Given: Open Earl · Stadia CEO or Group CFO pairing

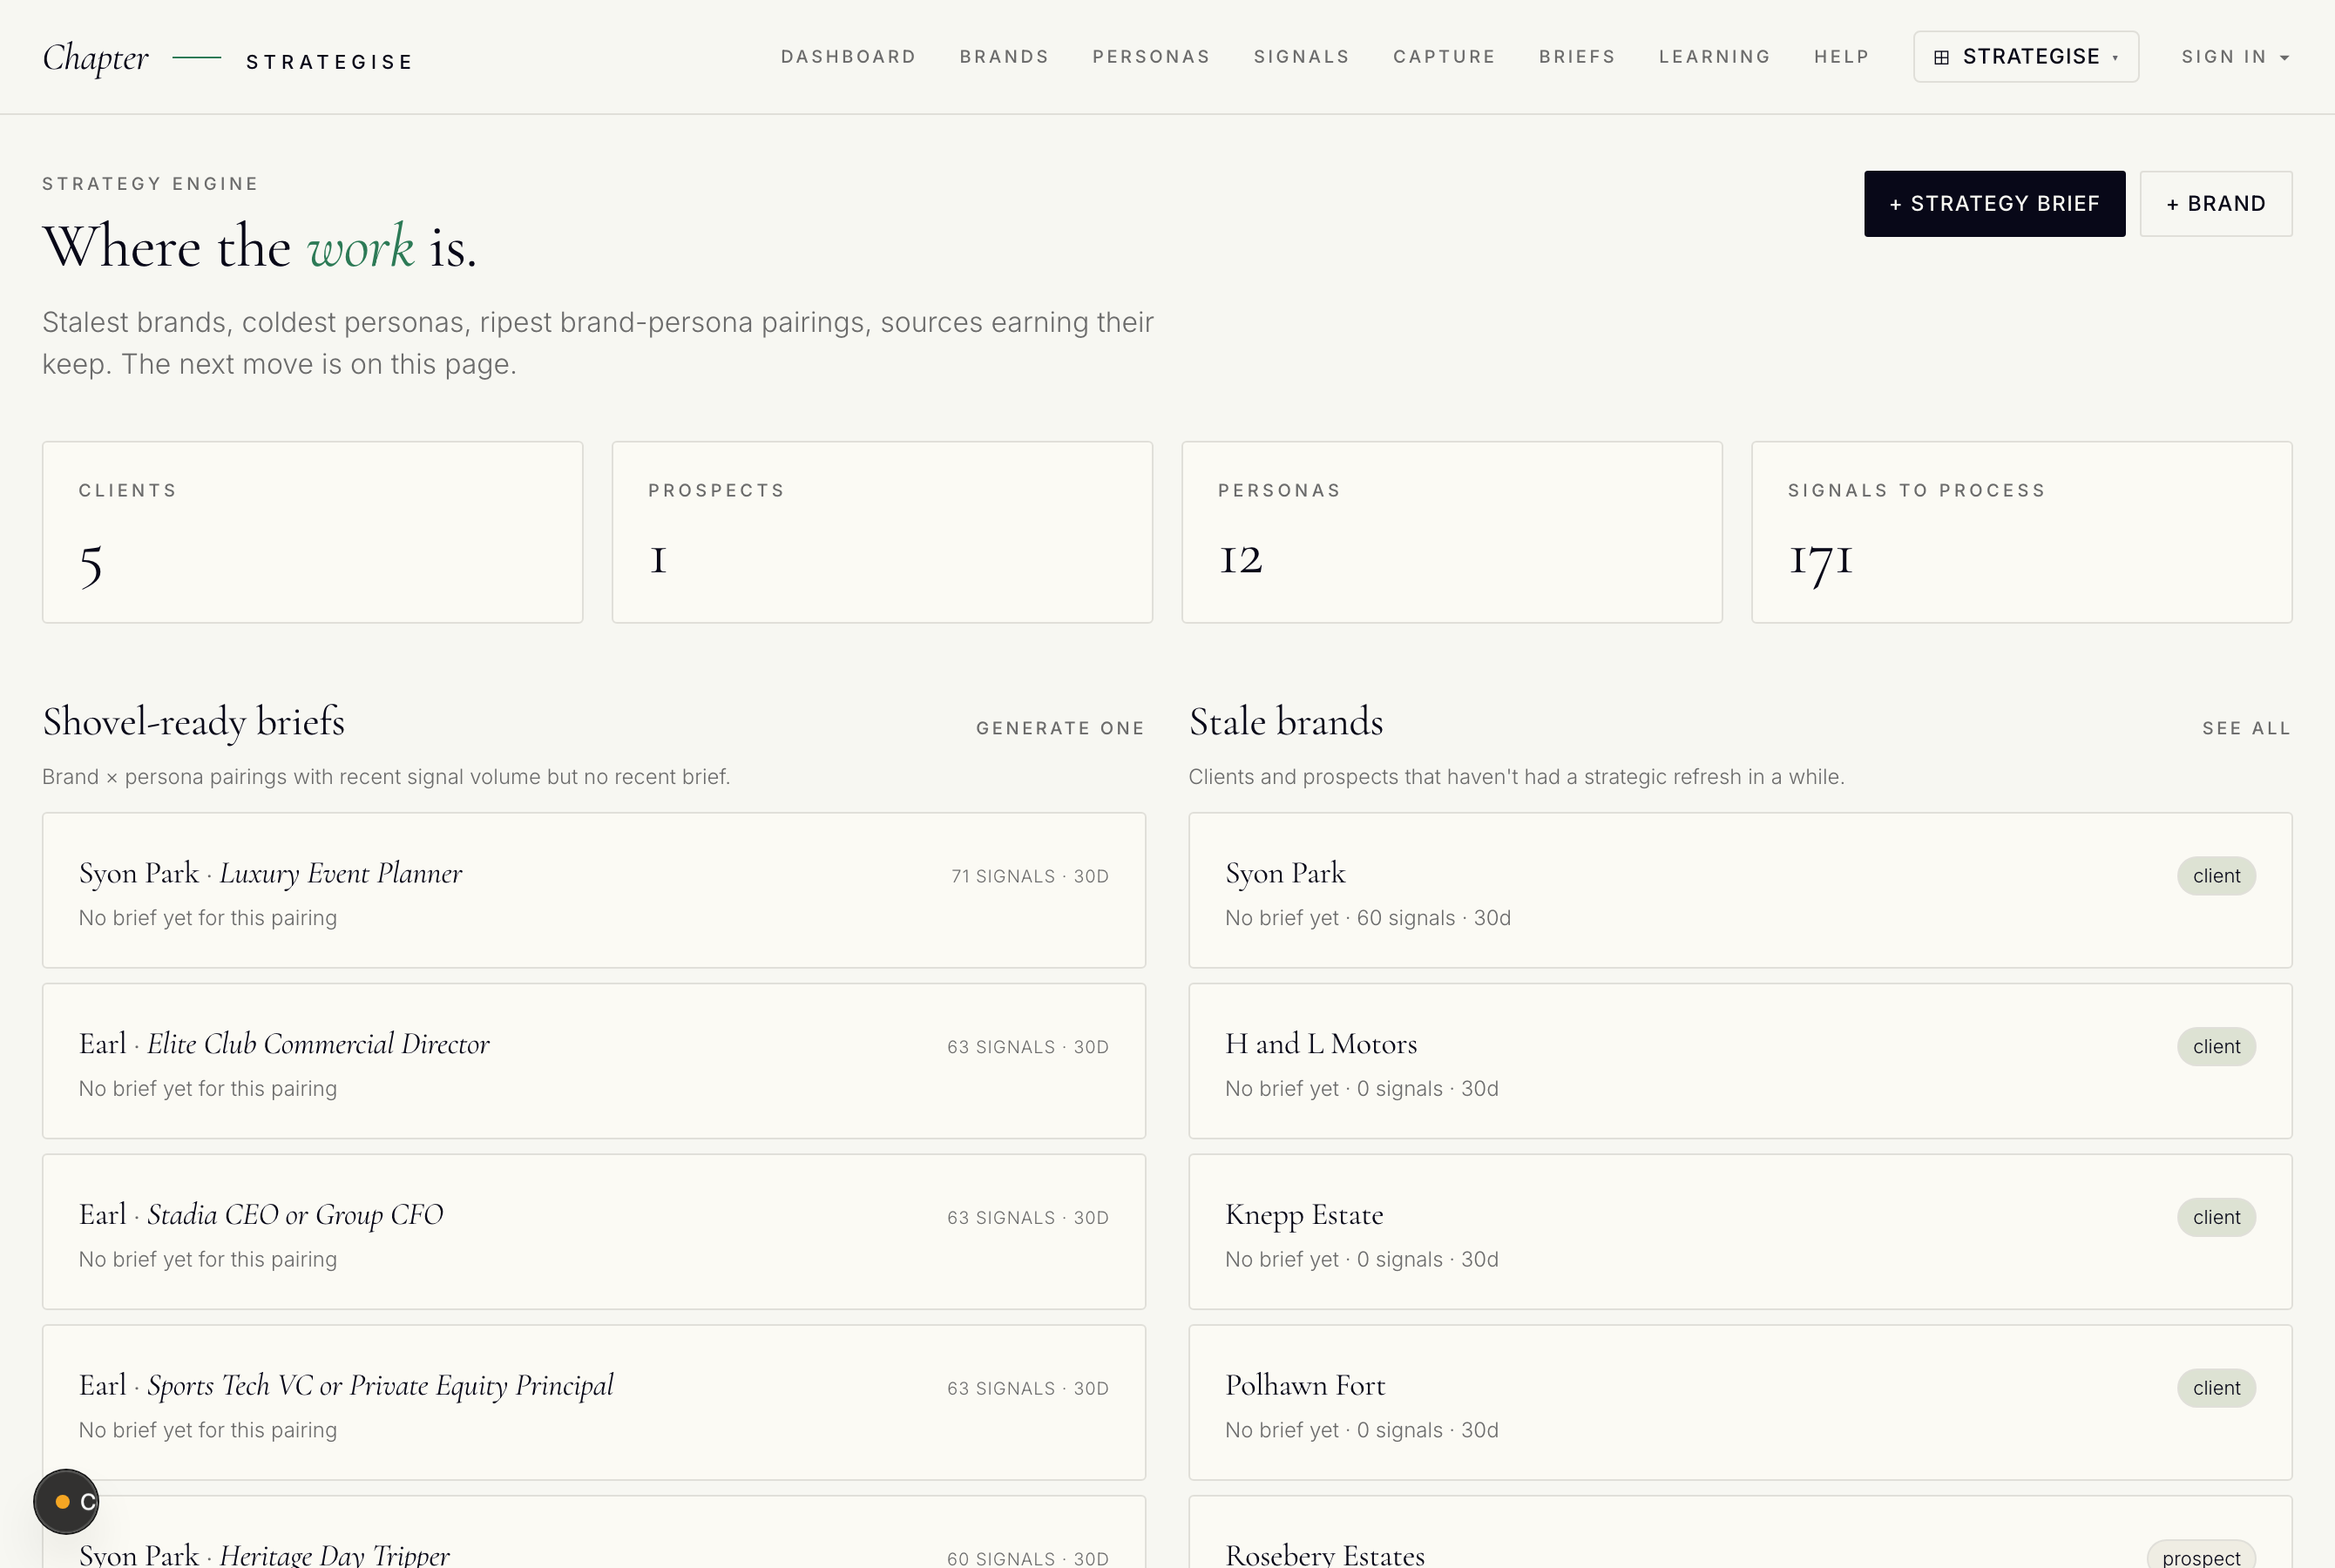Looking at the screenshot, I should (x=593, y=1232).
